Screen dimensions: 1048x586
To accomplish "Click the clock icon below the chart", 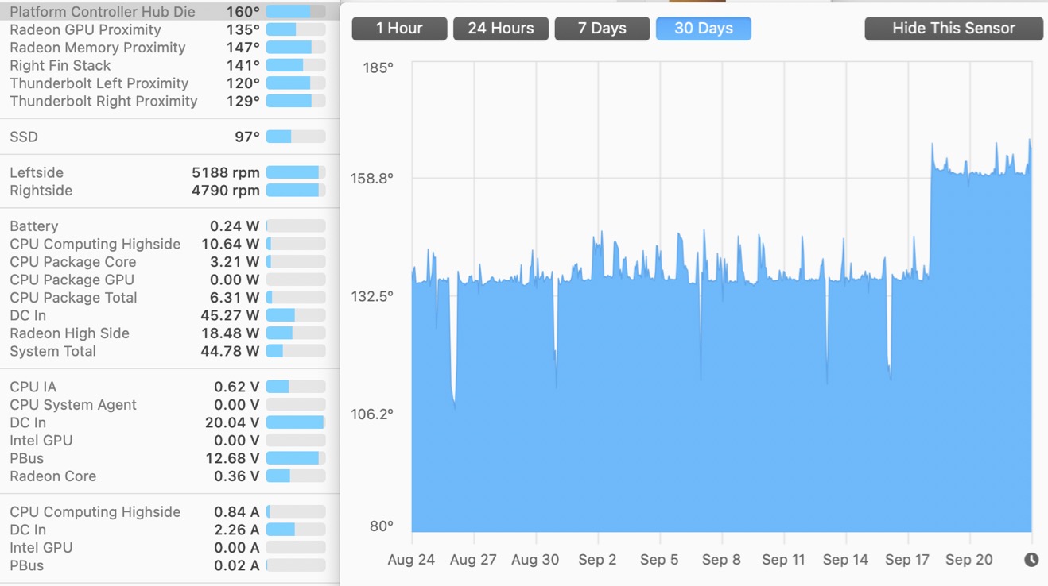I will click(x=1031, y=560).
